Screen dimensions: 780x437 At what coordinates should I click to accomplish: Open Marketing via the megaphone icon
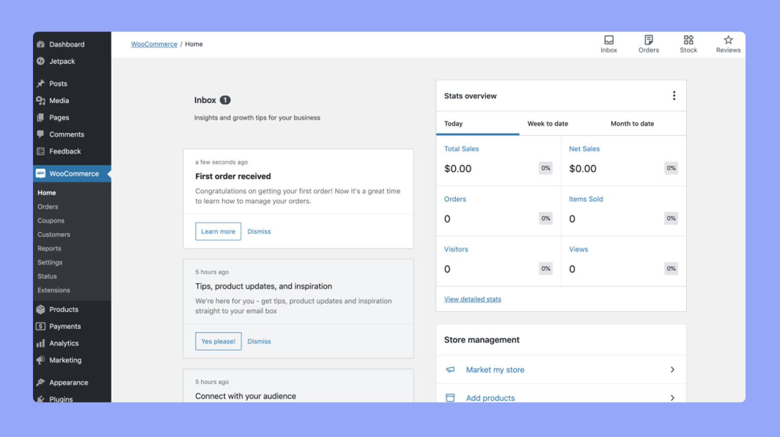pyautogui.click(x=41, y=360)
